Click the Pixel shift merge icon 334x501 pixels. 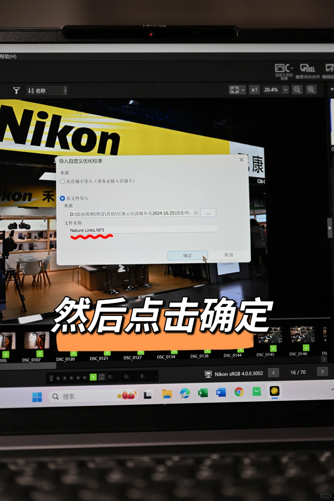pos(307,68)
